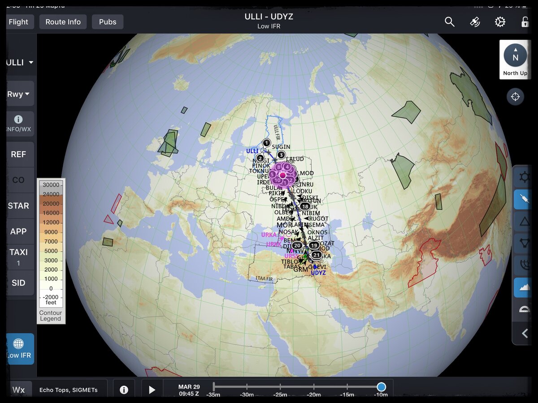Open the Pubs tab
Image resolution: width=538 pixels, height=403 pixels.
coord(108,22)
